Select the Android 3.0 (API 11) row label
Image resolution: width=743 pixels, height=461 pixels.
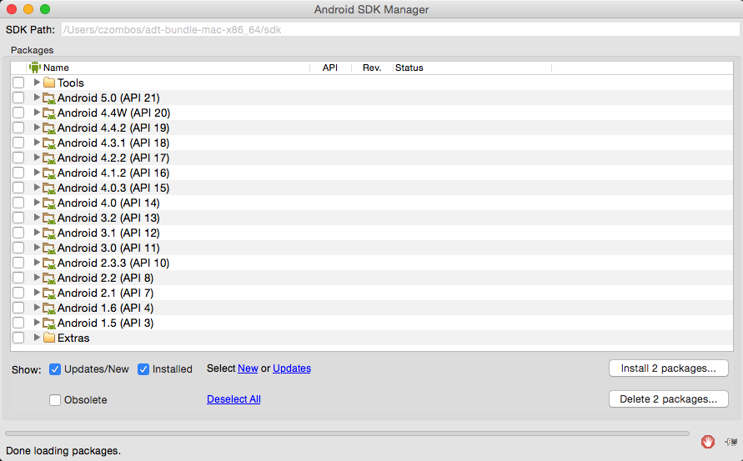pos(108,248)
